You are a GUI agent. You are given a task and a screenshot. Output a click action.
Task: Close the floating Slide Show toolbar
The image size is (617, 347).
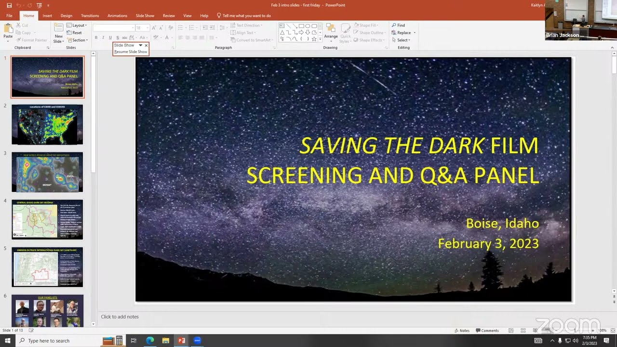click(146, 45)
